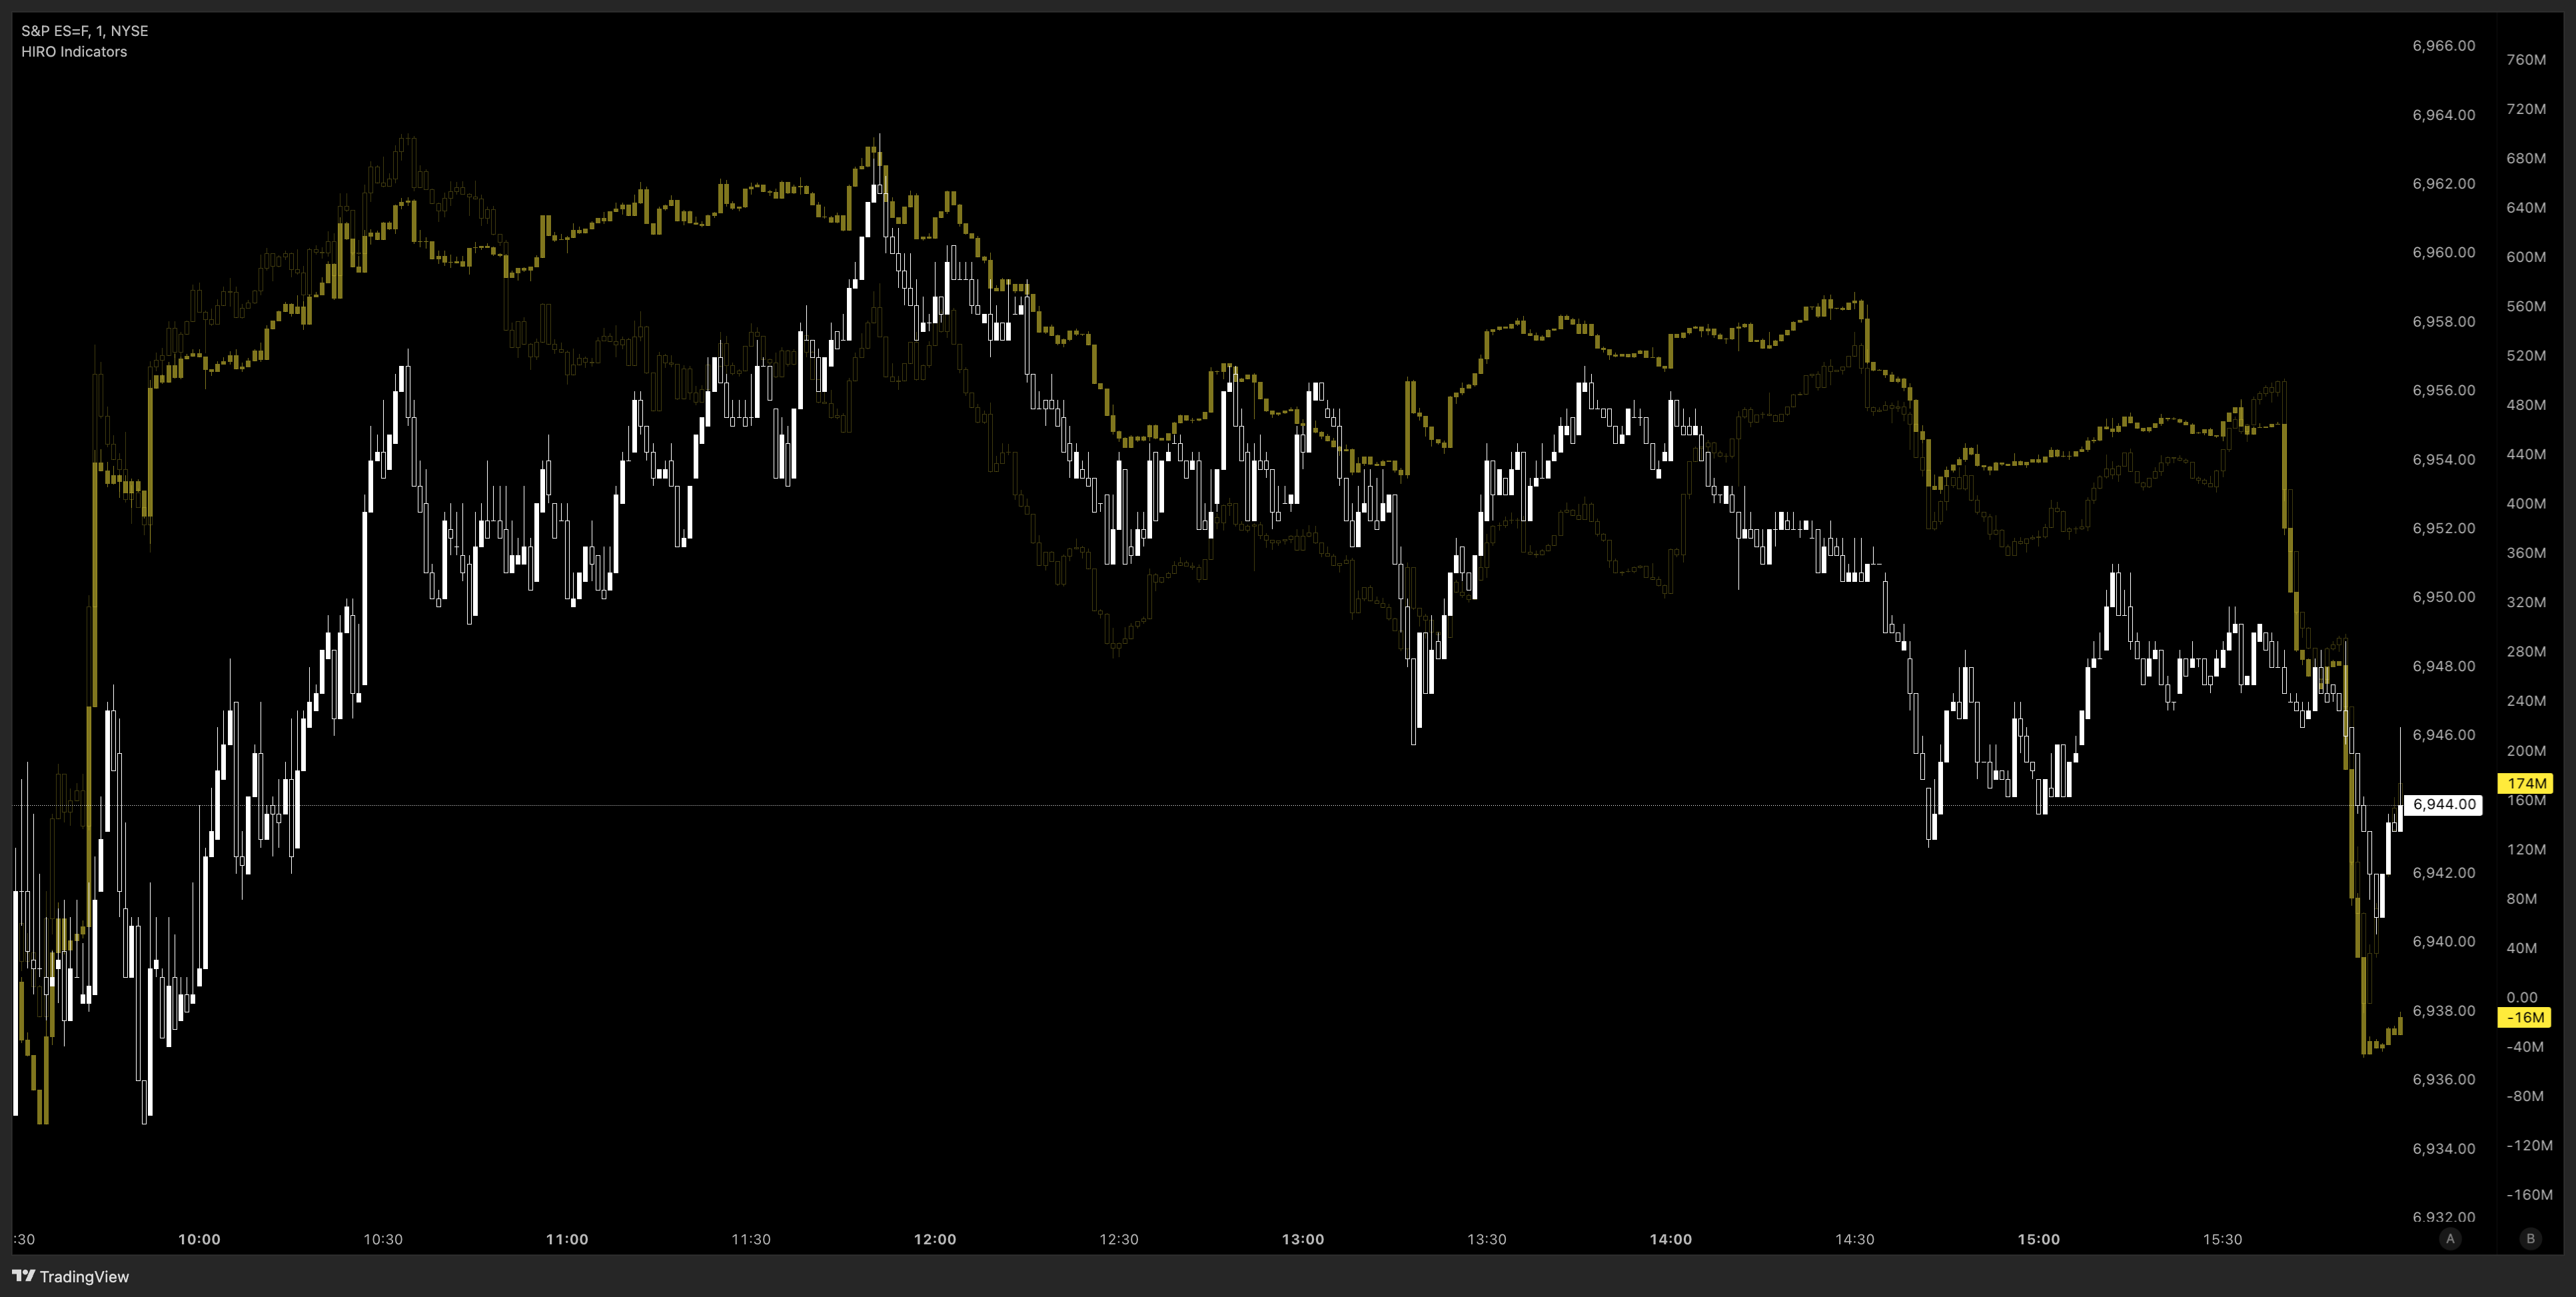Click the 13:00 time axis label
The image size is (2576, 1297).
pos(1302,1239)
